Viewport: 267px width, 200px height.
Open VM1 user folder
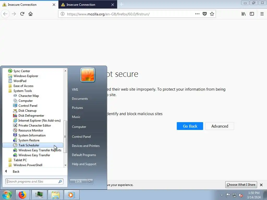point(75,90)
